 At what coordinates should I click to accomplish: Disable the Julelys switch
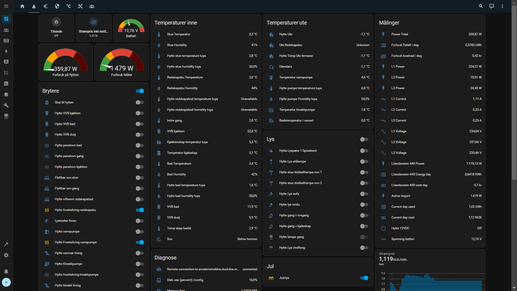point(364,278)
